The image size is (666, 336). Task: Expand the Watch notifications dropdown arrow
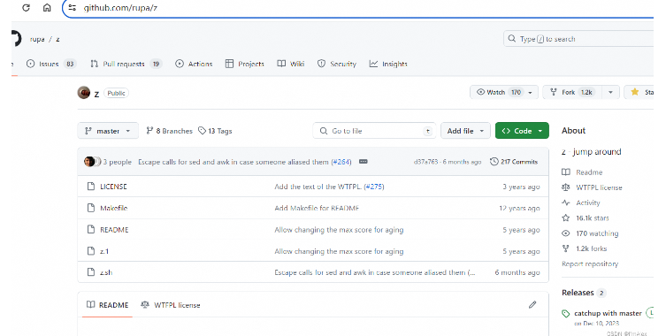[530, 92]
